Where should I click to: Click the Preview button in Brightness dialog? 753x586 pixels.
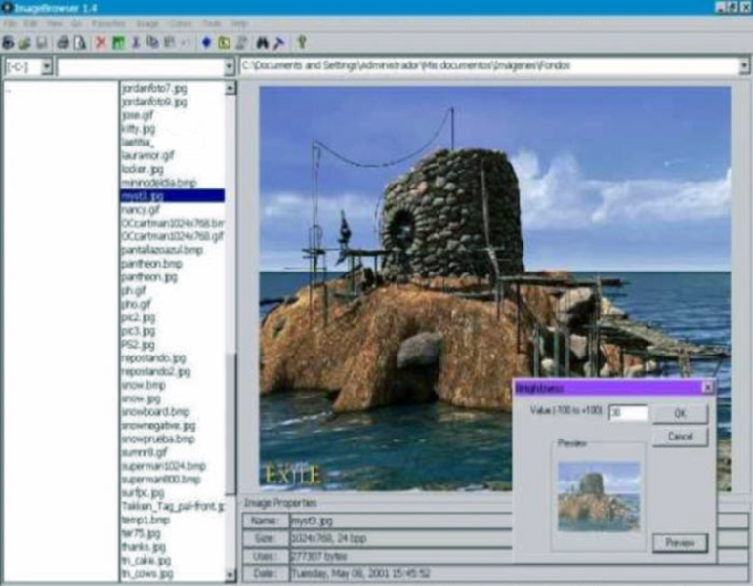tap(680, 543)
